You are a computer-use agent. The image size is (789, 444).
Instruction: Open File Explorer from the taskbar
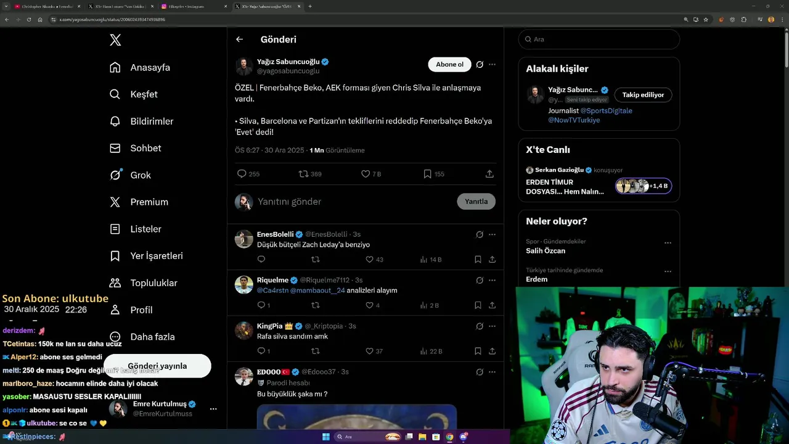[423, 437]
